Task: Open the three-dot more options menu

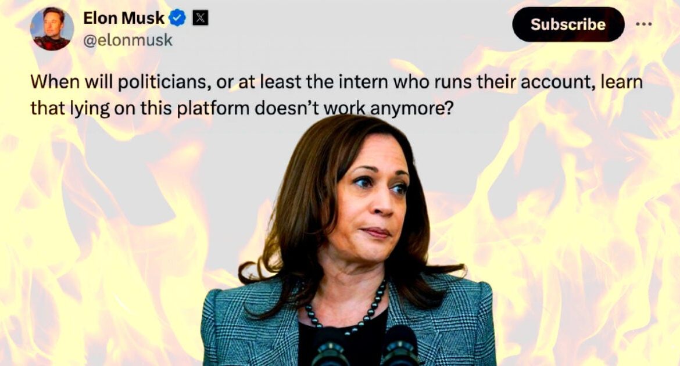Action: (x=643, y=24)
